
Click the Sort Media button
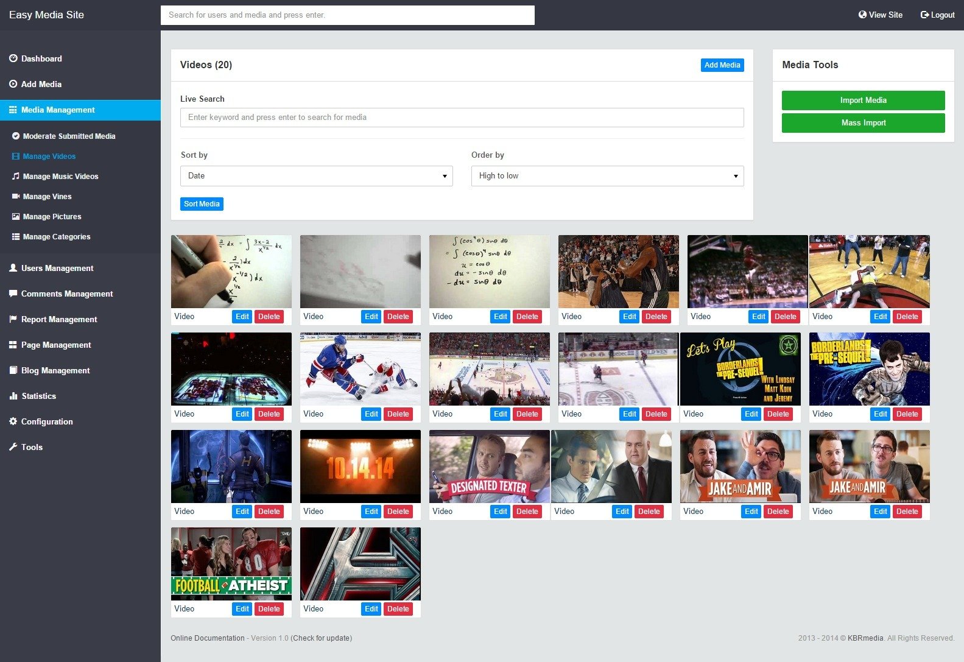point(202,204)
